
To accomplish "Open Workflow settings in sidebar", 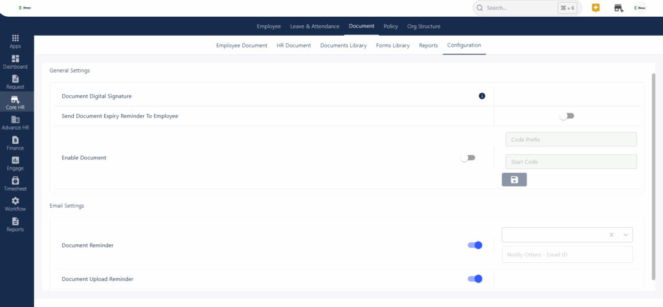I will [x=16, y=204].
